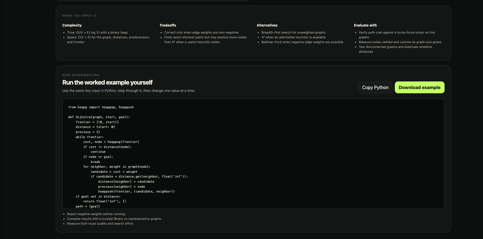
Task: Click the 'KEEP EXPERIMENTING' section label
Action: (81, 75)
